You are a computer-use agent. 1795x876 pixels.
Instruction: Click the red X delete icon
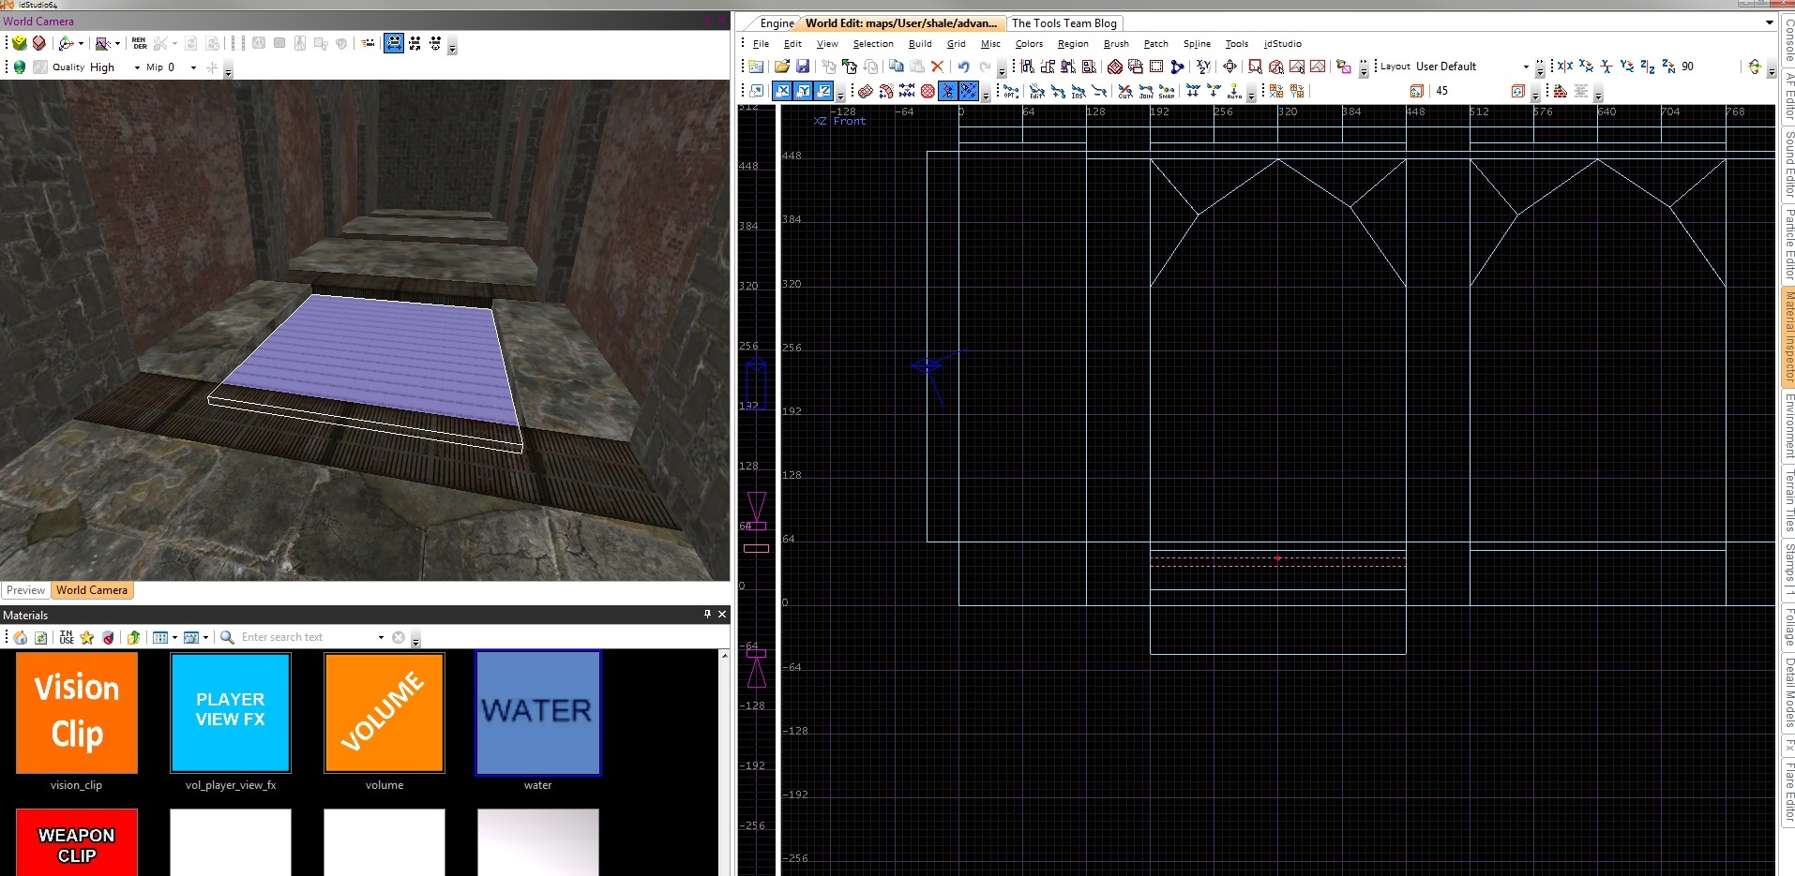(x=937, y=67)
